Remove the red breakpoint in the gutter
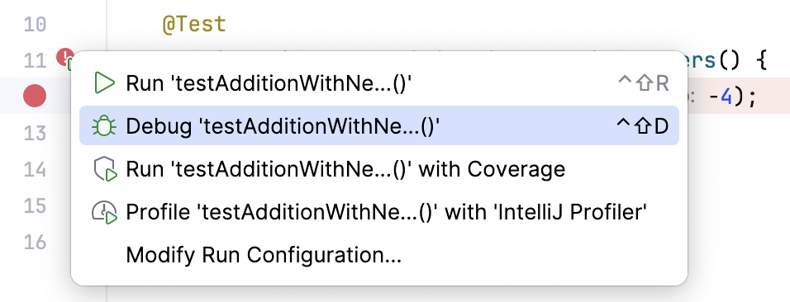 coord(35,96)
